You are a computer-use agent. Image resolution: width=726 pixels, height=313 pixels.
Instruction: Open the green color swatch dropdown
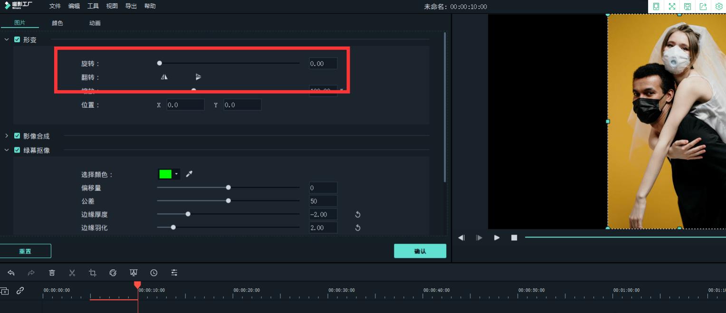pos(176,174)
